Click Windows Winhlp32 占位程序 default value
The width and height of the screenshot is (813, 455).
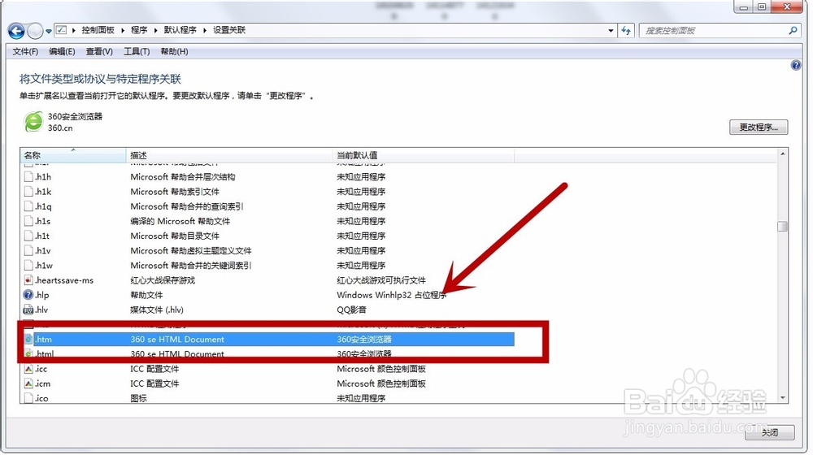coord(392,295)
